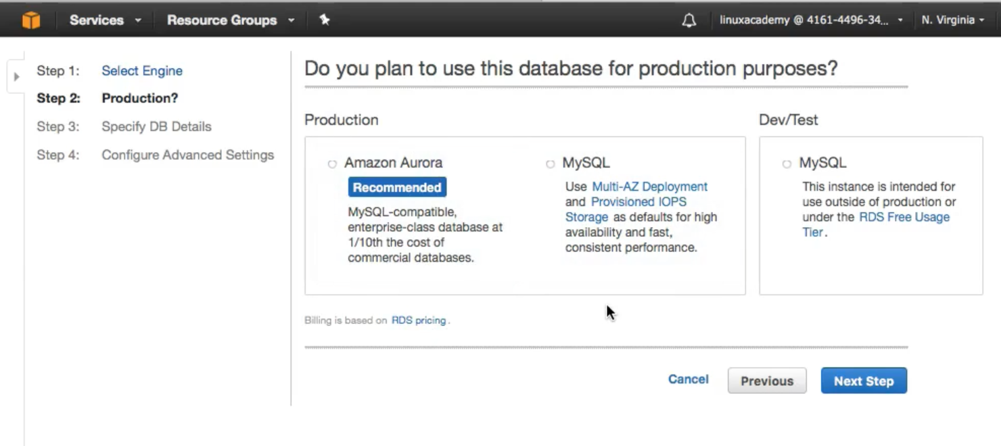Expand the collapsed side panel arrow
Viewport: 1001px width, 446px height.
coord(16,76)
